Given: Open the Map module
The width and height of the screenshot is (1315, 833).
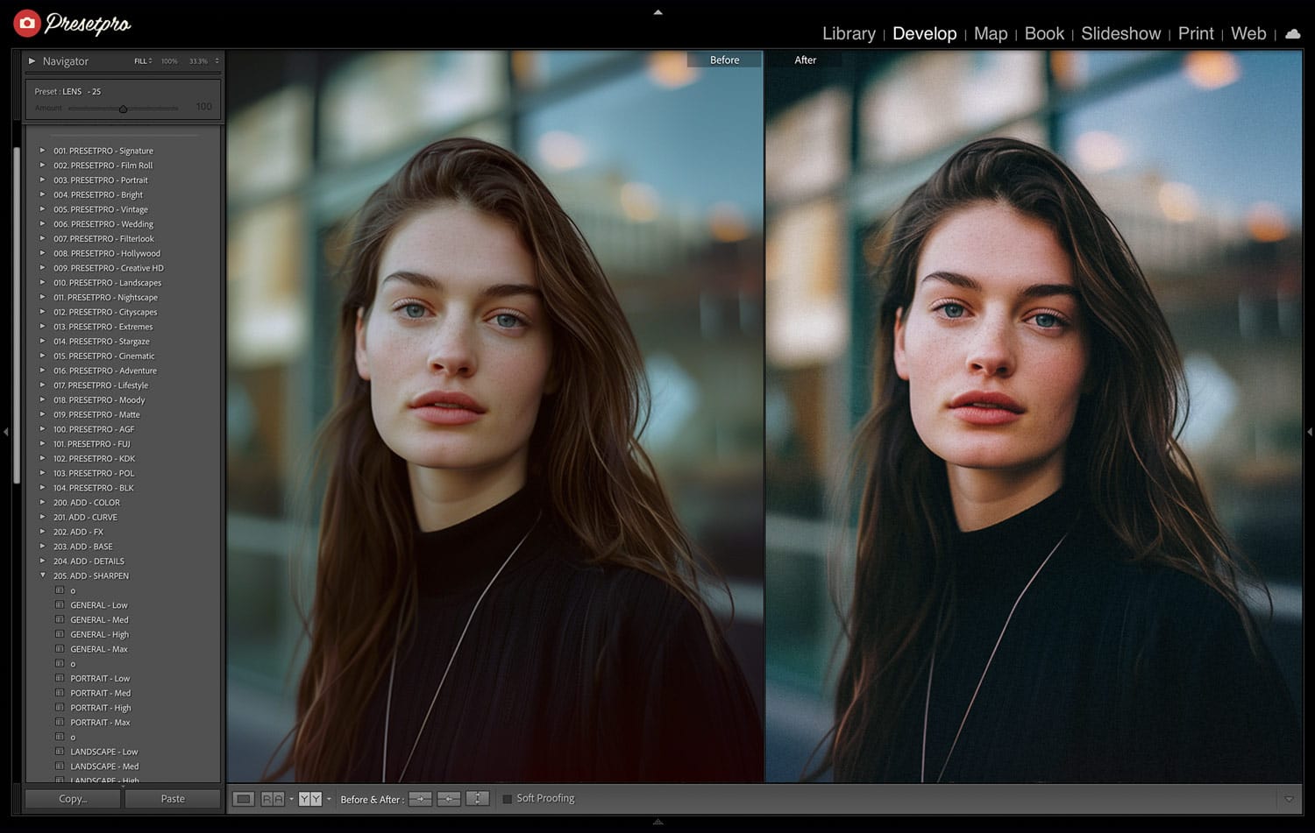Looking at the screenshot, I should 991,33.
